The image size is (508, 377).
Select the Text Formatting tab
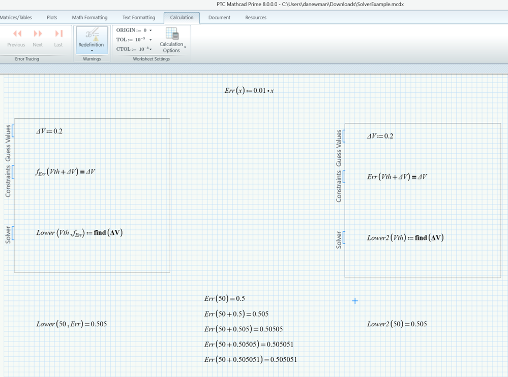(138, 17)
